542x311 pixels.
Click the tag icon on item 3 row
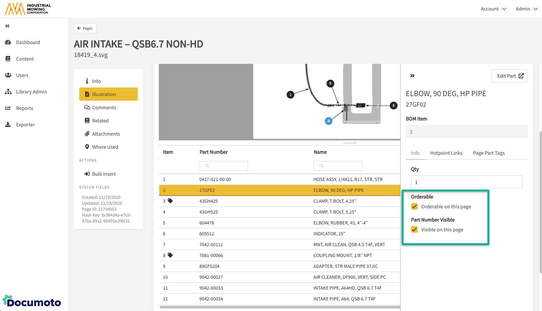[170, 201]
